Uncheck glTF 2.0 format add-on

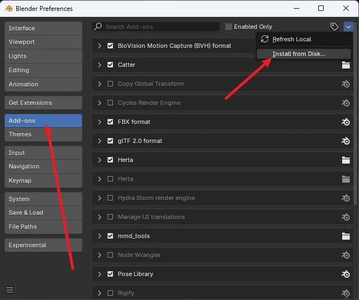(110, 141)
